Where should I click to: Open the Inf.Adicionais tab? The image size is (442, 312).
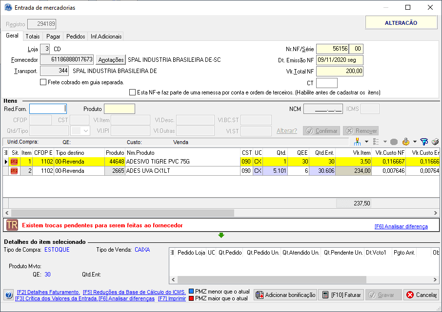(x=106, y=36)
